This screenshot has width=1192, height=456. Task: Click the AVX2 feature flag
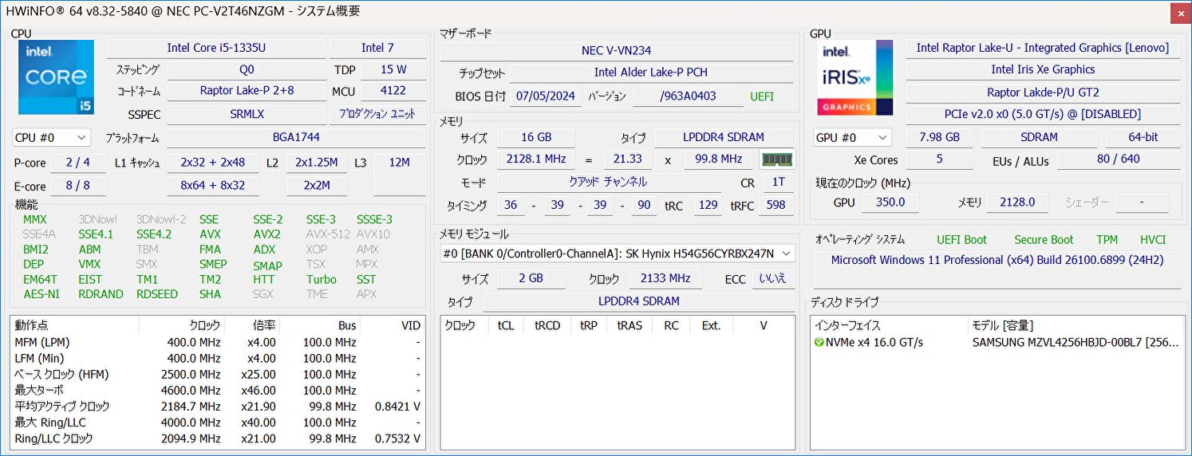(x=266, y=234)
